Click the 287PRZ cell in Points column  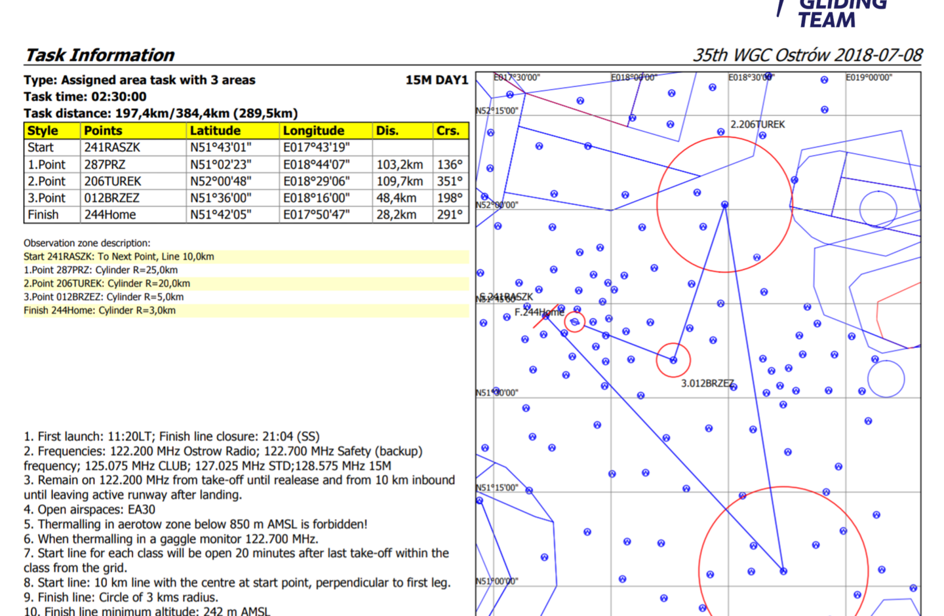105,164
